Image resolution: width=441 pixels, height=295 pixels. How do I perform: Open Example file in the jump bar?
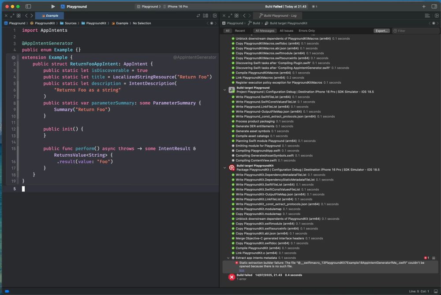click(120, 23)
